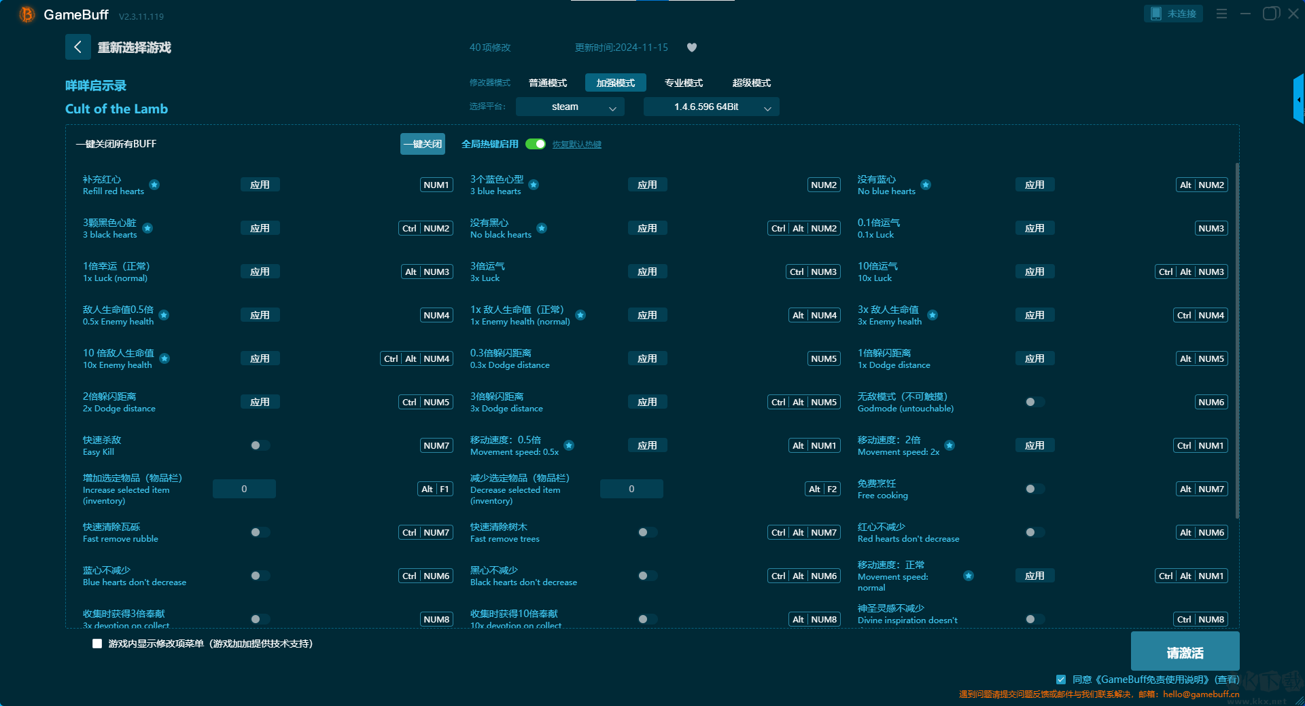Enable Godmode (untouchable) toggle
The width and height of the screenshot is (1305, 706).
click(x=1034, y=402)
